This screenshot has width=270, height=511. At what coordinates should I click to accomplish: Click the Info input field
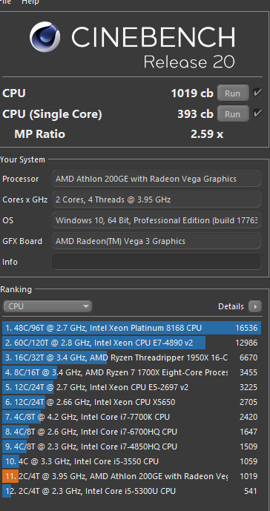click(x=157, y=262)
